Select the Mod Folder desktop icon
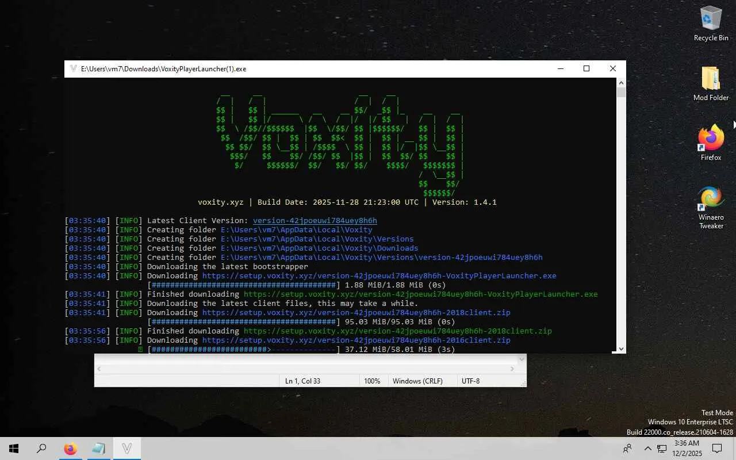Image resolution: width=736 pixels, height=460 pixels. coord(711,83)
